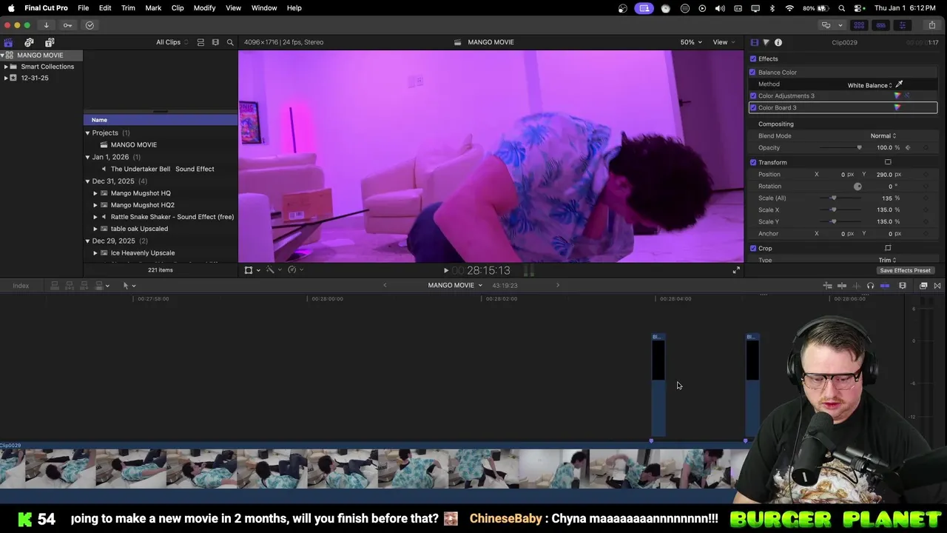Collapse the MANGO MOVIE library triangle
Viewport: 947px width, 533px height.
point(3,55)
